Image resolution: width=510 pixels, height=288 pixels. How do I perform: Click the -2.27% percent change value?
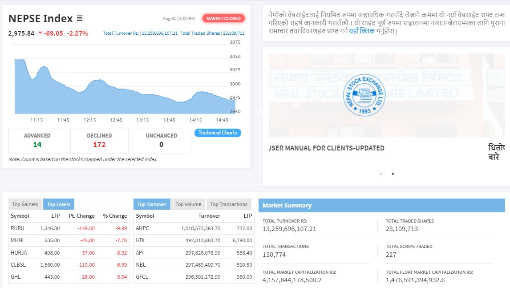[x=77, y=33]
